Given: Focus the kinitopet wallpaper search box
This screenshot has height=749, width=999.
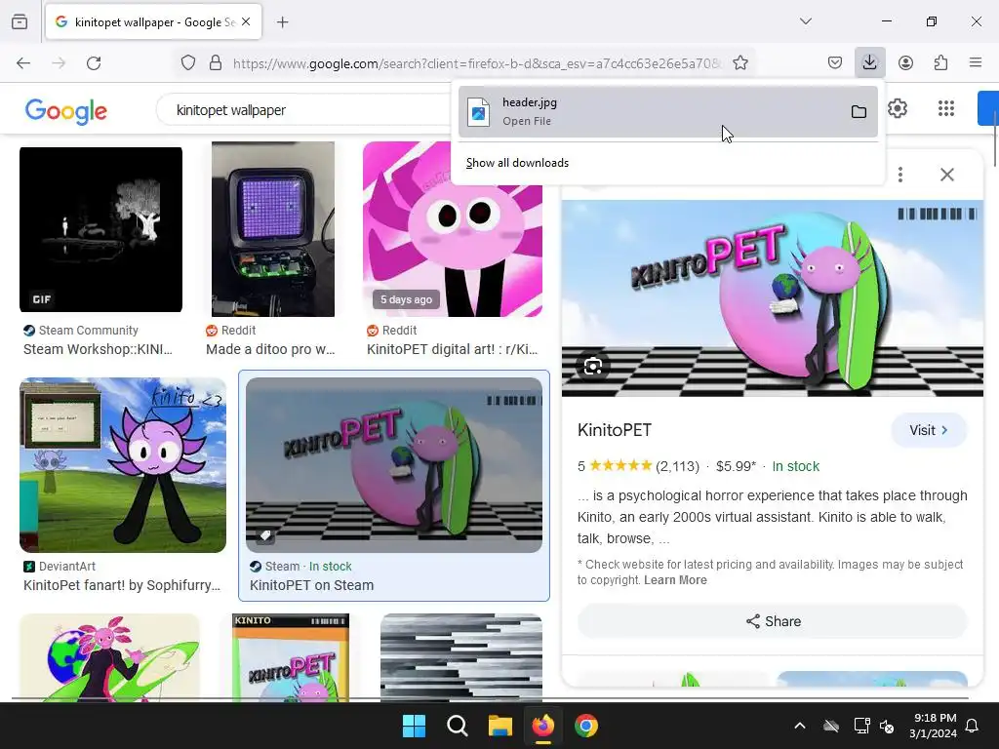Looking at the screenshot, I should [305, 110].
